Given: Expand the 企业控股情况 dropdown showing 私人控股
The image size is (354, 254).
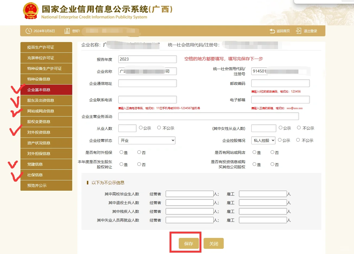Looking at the screenshot, I should [263, 141].
